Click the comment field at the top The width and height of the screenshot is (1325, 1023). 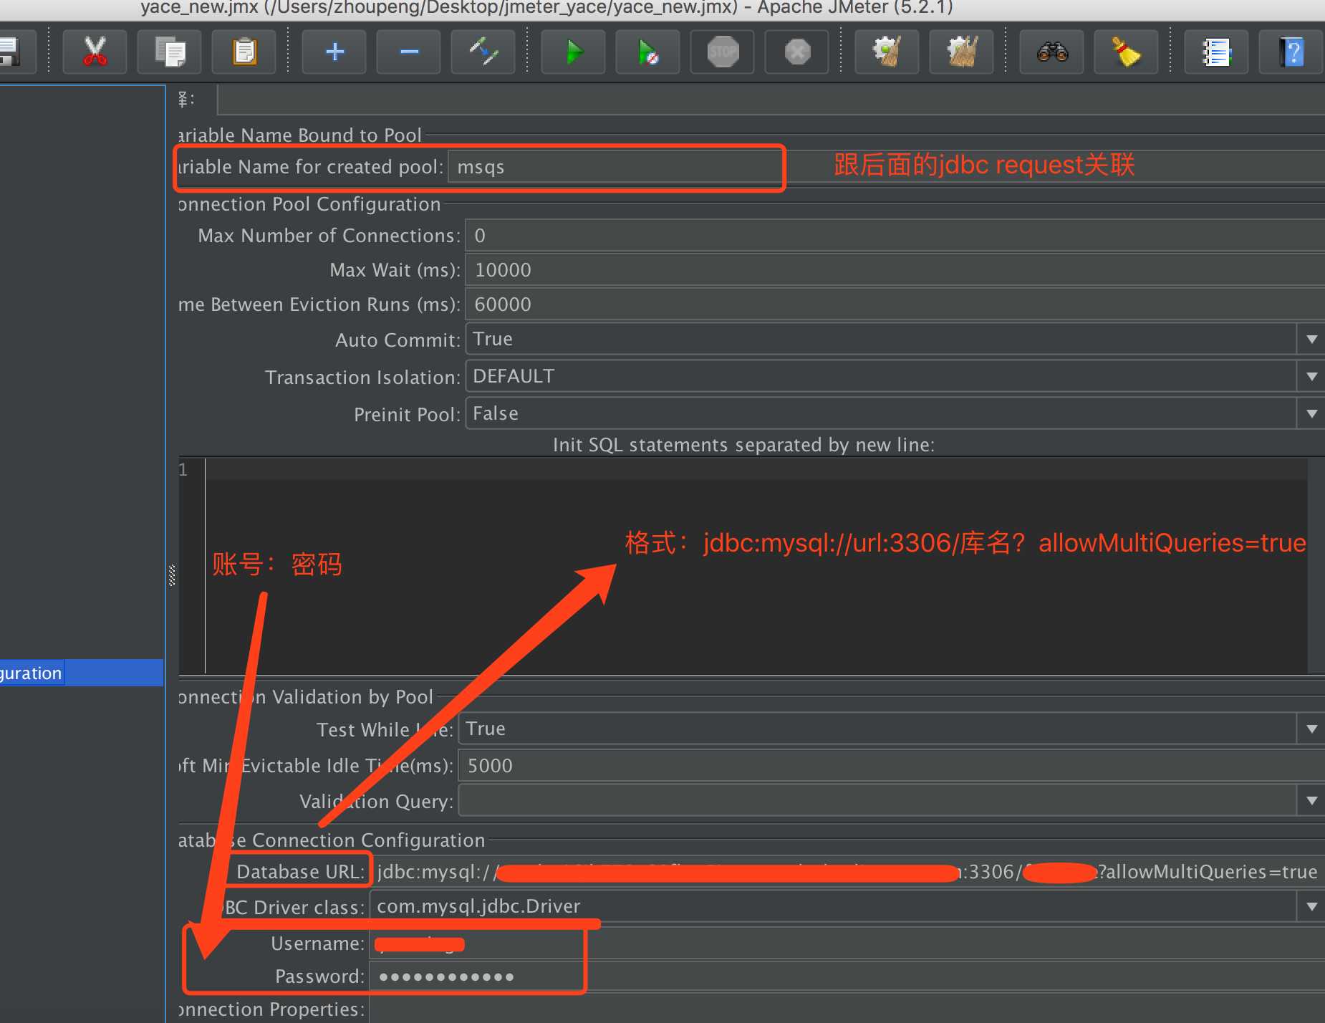771,100
